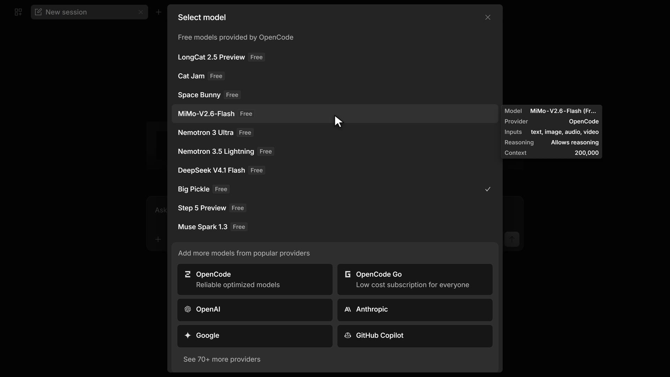Click the checkmark beside Big Pickle
Image resolution: width=670 pixels, height=377 pixels.
click(487, 189)
